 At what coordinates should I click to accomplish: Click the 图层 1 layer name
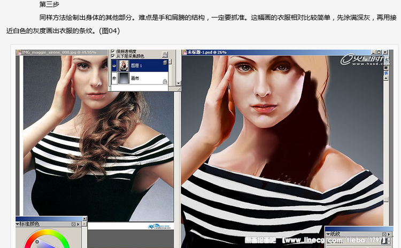click(x=136, y=66)
